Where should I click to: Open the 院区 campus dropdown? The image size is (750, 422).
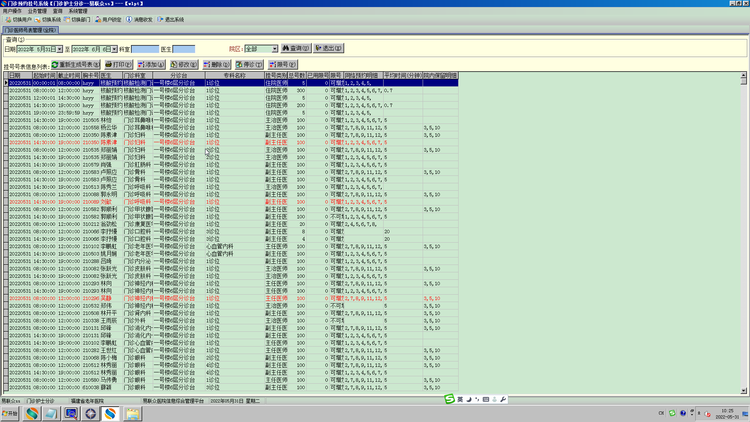(x=275, y=49)
